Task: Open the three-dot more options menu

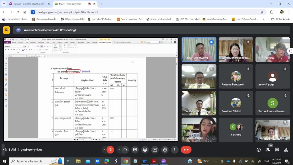Action: [x=175, y=150]
